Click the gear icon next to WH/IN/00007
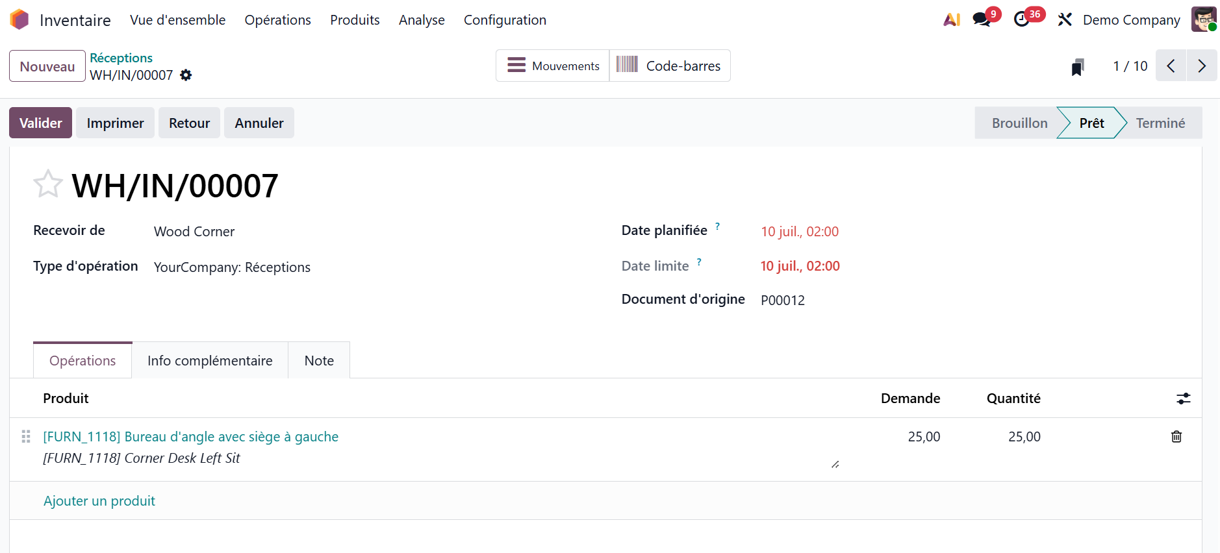This screenshot has height=553, width=1220. tap(186, 75)
